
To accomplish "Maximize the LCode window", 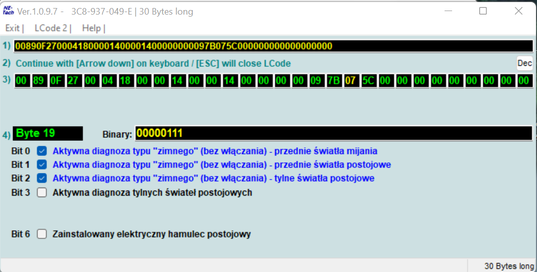I will [483, 11].
